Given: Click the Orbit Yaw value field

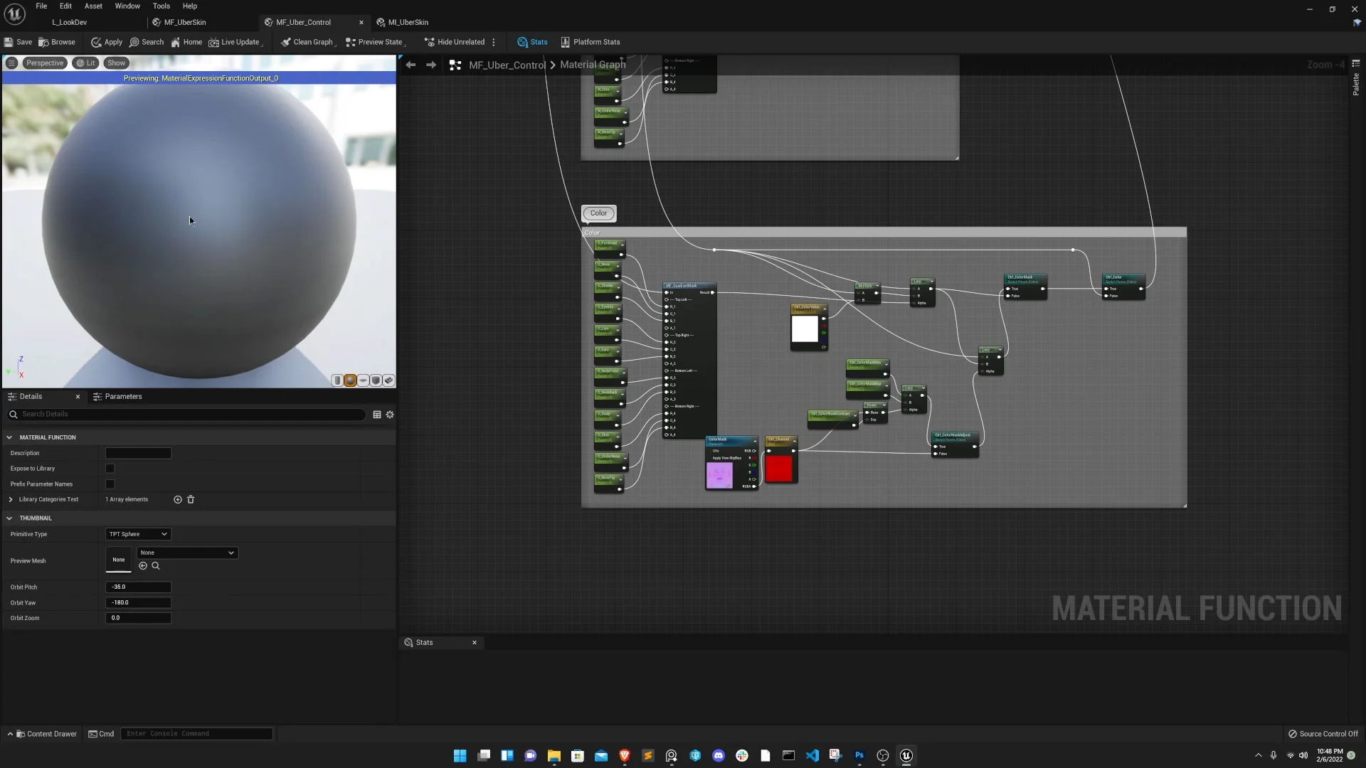Looking at the screenshot, I should (138, 603).
